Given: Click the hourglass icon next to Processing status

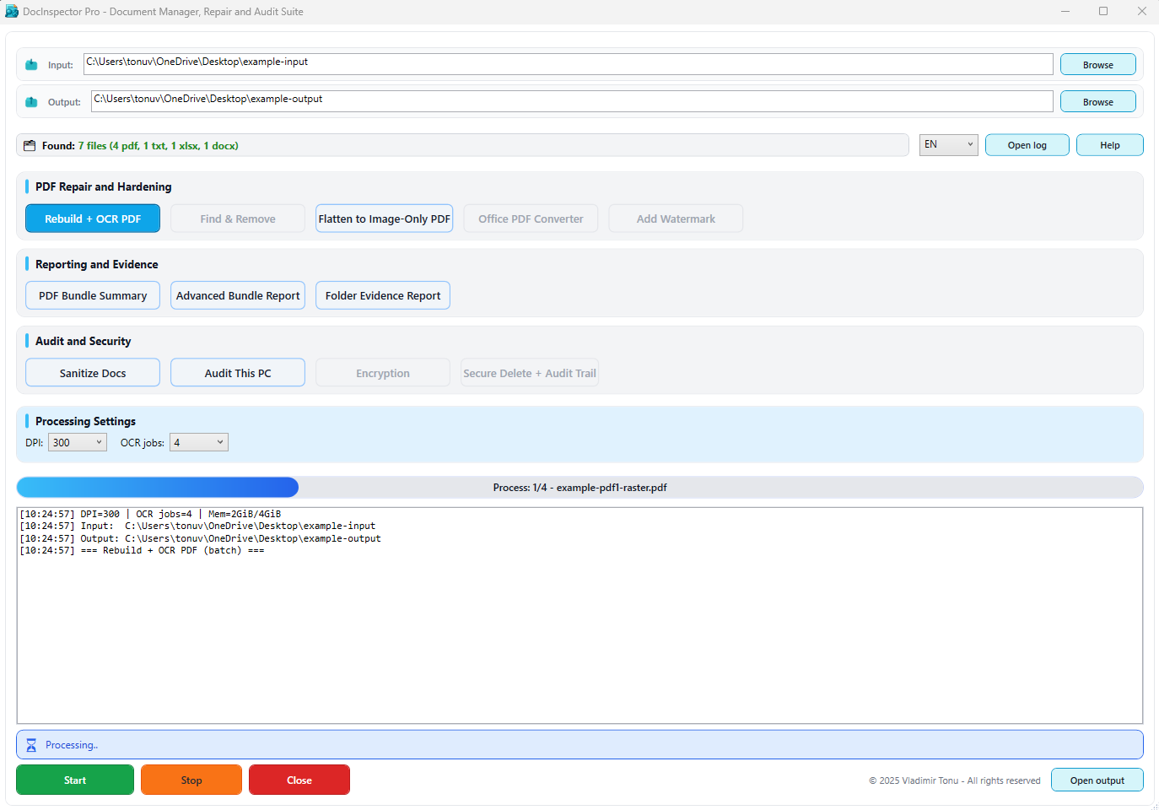Looking at the screenshot, I should click(x=31, y=744).
